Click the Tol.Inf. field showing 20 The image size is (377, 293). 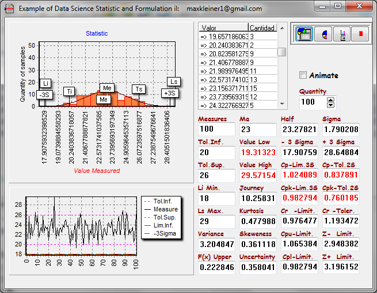click(216, 152)
